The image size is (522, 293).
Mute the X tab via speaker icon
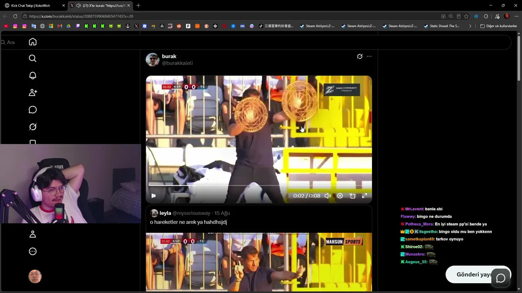point(78,6)
